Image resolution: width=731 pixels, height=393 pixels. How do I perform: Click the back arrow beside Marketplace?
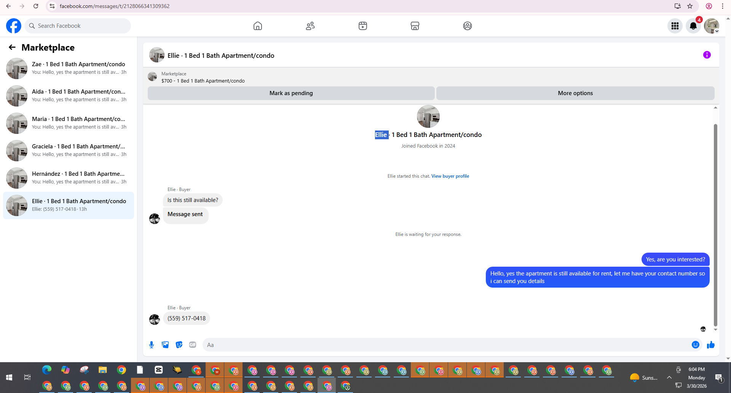(x=12, y=47)
